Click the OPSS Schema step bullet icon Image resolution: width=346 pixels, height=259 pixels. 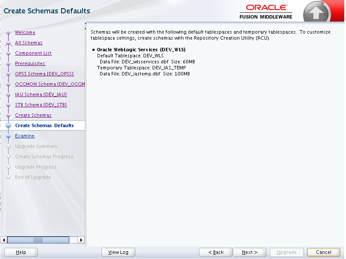(x=9, y=74)
